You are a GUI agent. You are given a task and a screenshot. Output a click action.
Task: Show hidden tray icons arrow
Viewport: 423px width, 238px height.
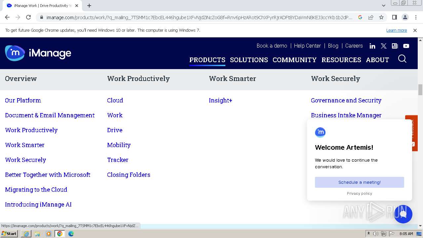[x=368, y=234]
